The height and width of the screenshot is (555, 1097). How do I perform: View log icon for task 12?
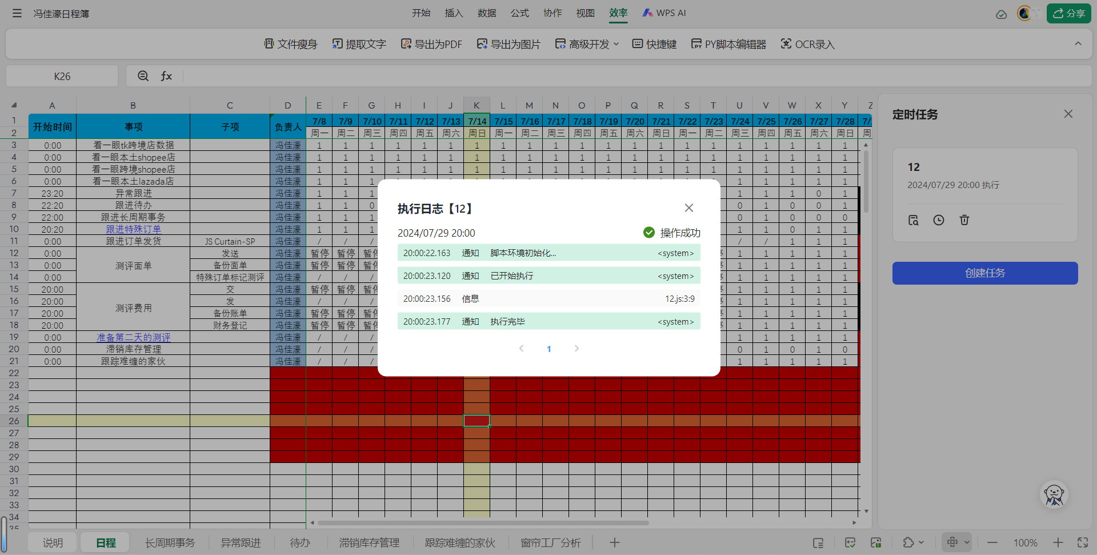914,220
